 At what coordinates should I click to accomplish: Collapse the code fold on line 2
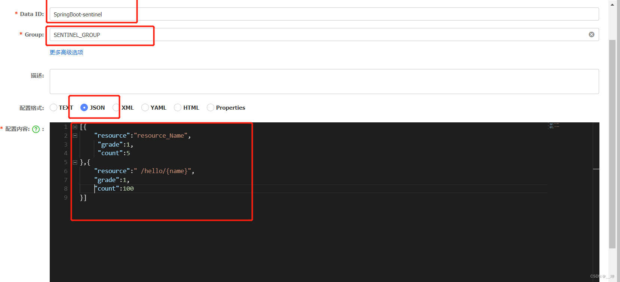(x=75, y=135)
